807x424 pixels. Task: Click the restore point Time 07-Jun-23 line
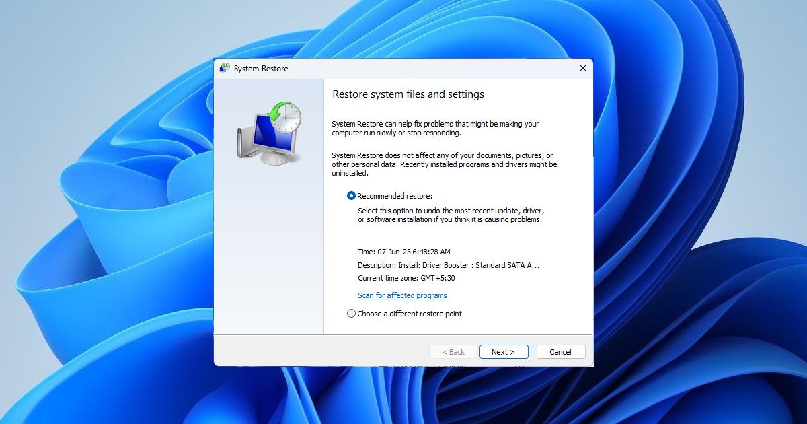(x=403, y=252)
